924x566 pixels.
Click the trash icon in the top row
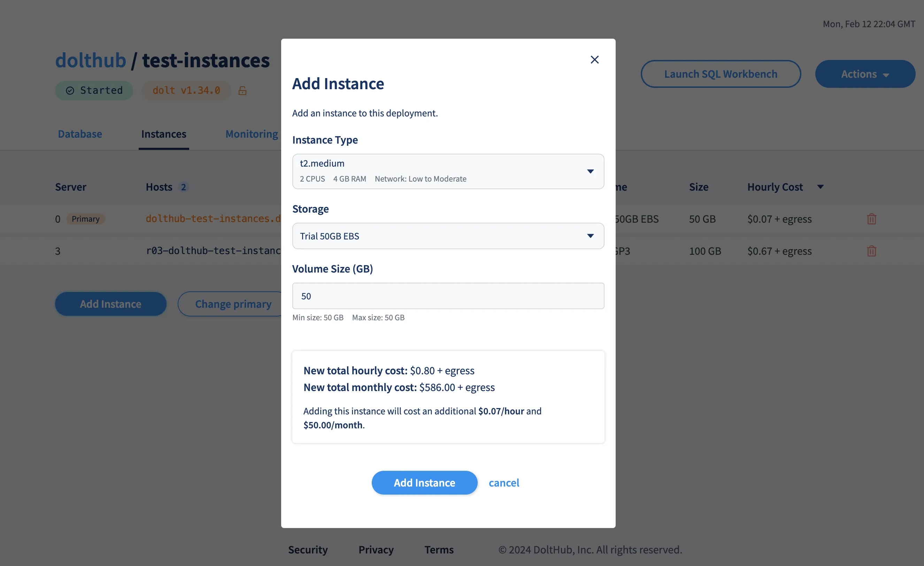[871, 219]
